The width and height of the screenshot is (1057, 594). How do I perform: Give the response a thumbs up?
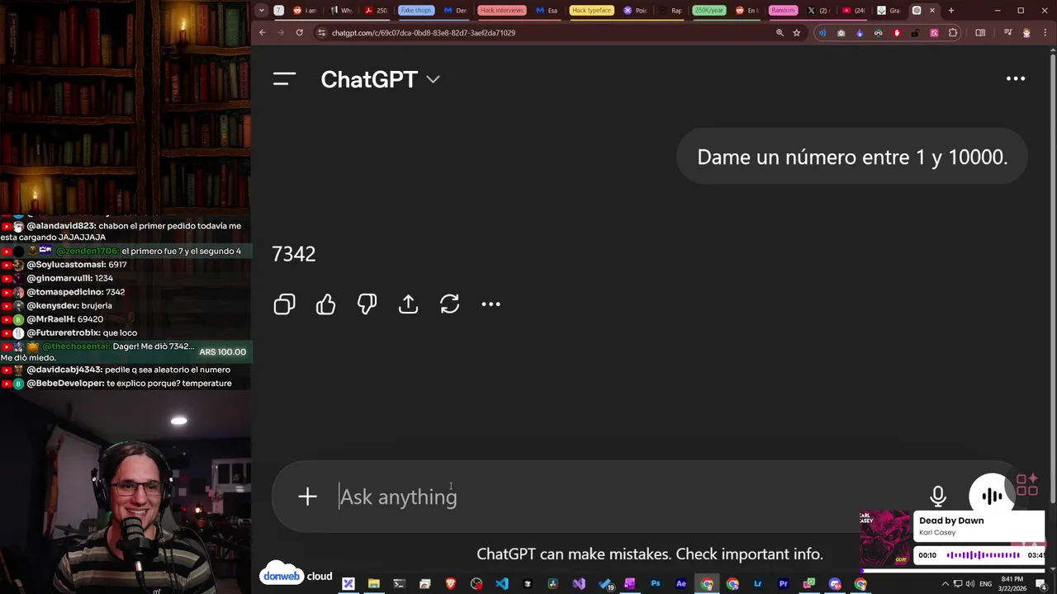point(325,304)
